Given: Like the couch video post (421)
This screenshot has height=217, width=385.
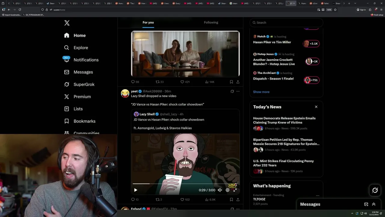Looking at the screenshot, I should [185, 82].
